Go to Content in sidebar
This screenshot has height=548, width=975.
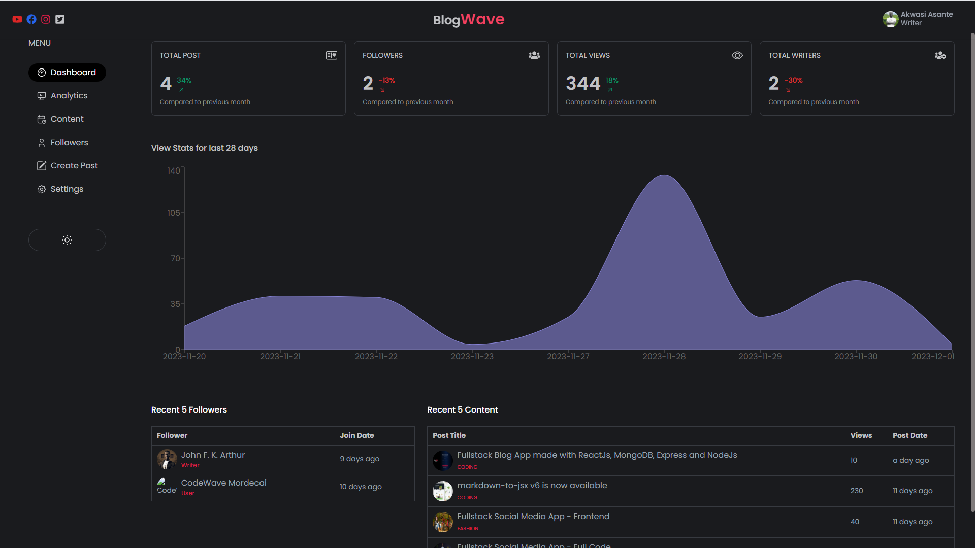pyautogui.click(x=67, y=119)
